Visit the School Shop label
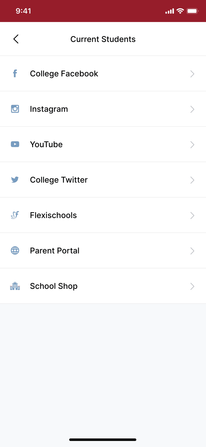The image size is (206, 447). click(x=54, y=286)
